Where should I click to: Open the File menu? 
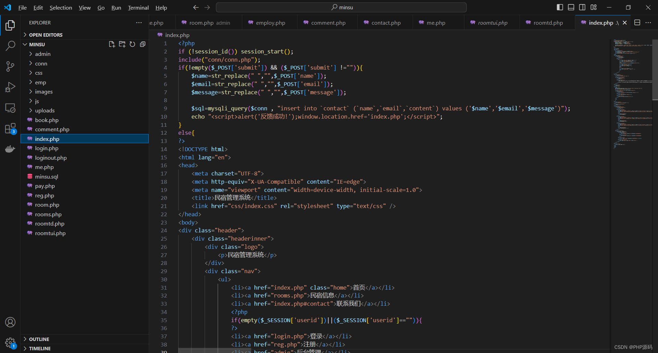(x=22, y=8)
